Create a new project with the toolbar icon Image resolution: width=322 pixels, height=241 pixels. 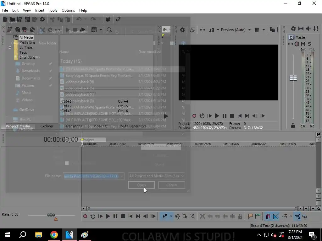coord(5,19)
